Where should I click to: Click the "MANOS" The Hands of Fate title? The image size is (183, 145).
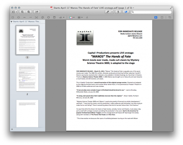pyautogui.click(x=111, y=56)
